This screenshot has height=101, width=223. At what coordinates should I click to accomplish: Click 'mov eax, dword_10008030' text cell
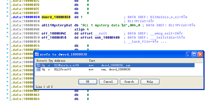pyautogui.click(x=109, y=69)
